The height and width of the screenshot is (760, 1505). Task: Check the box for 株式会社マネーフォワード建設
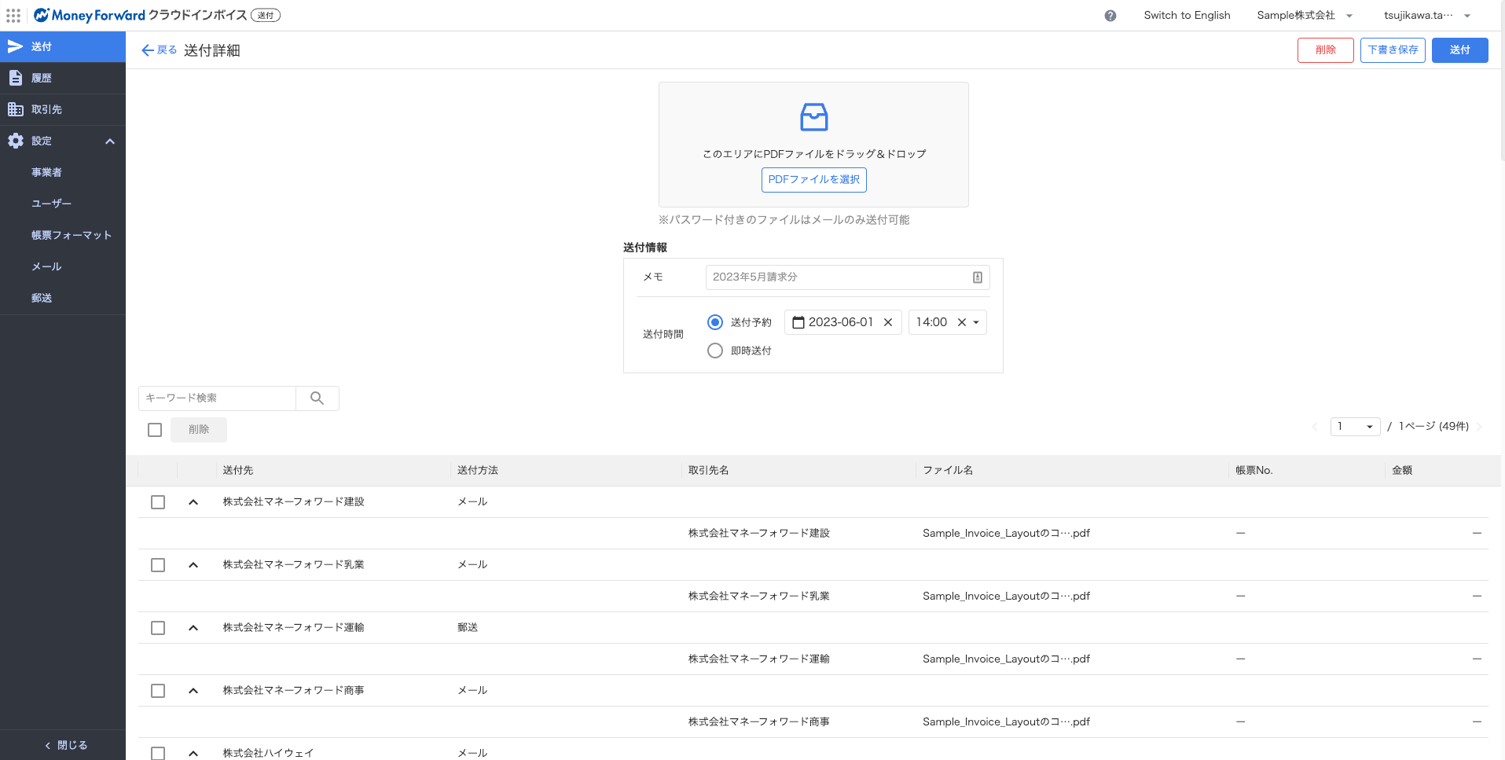158,502
